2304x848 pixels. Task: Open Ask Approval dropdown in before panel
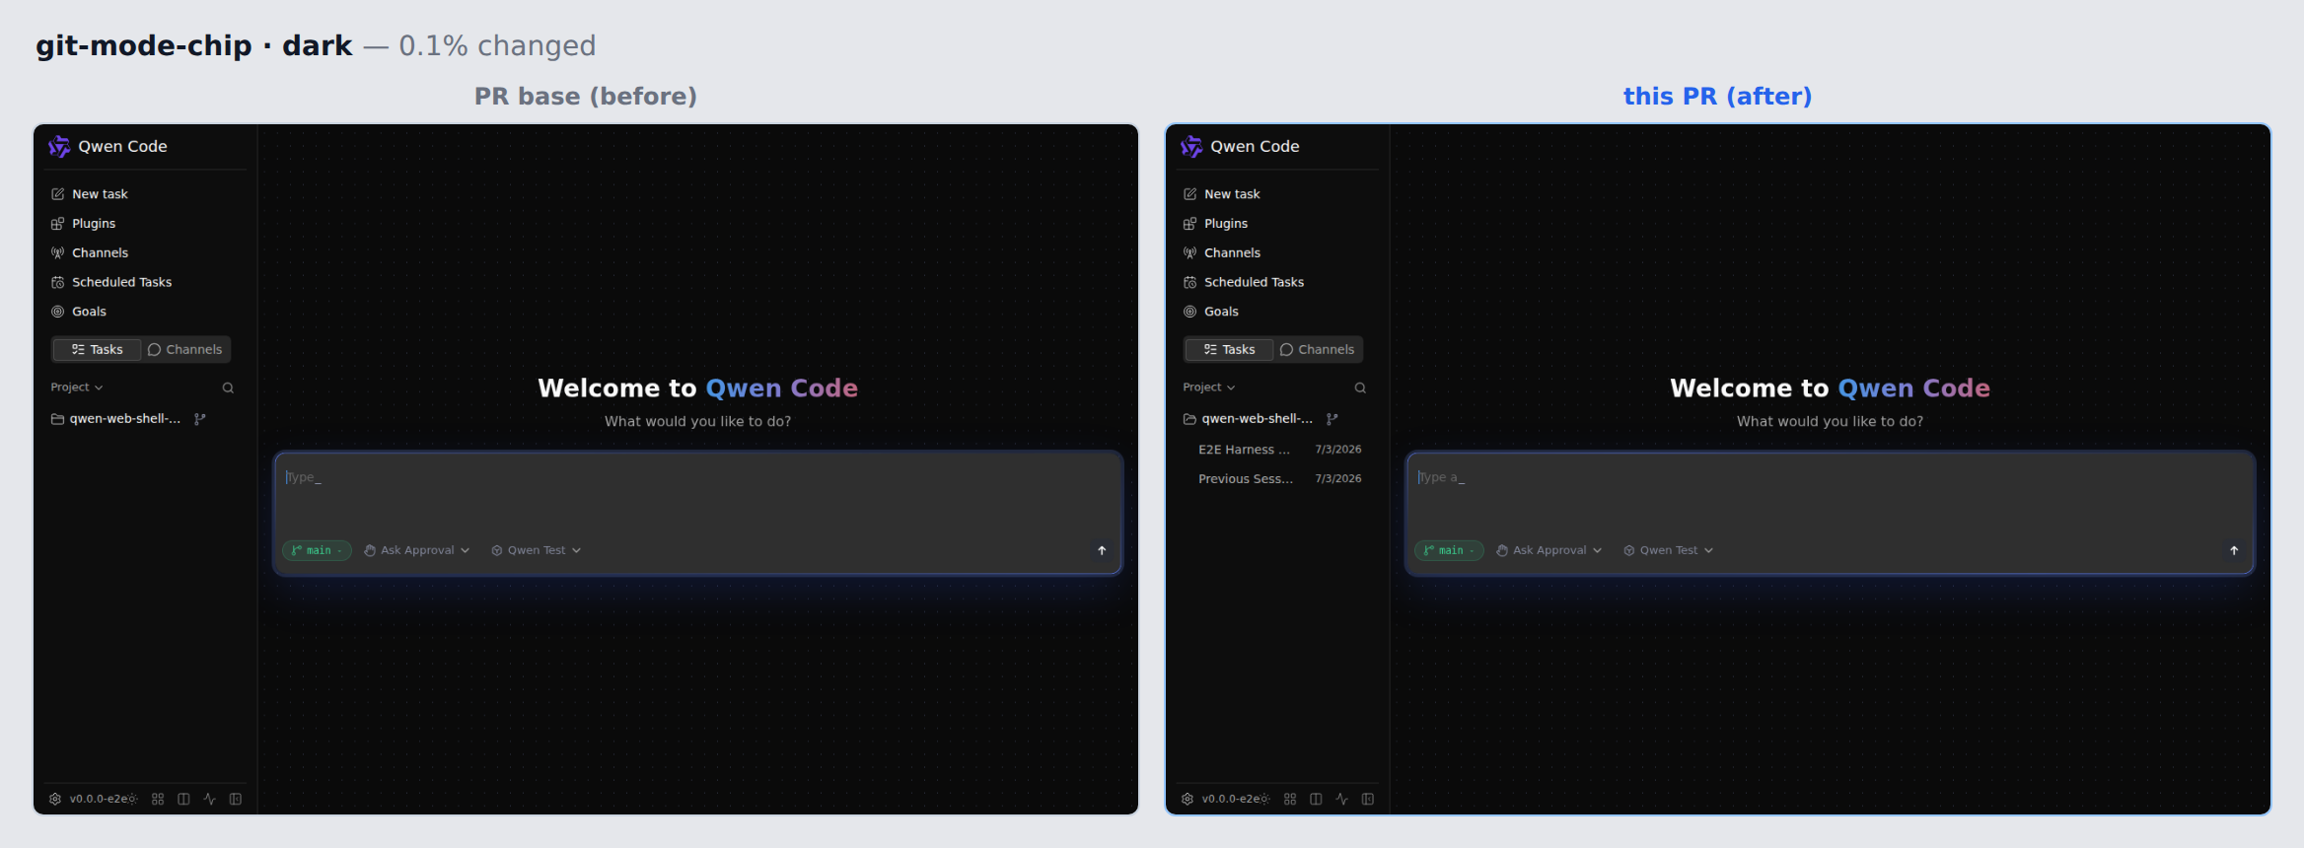[x=417, y=550]
